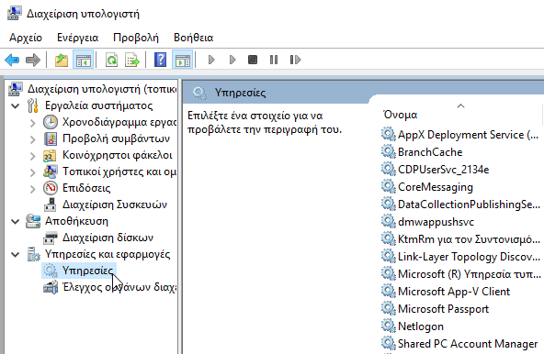Select the DataCollectionPublishingSe... service
The width and height of the screenshot is (544, 354).
[469, 205]
